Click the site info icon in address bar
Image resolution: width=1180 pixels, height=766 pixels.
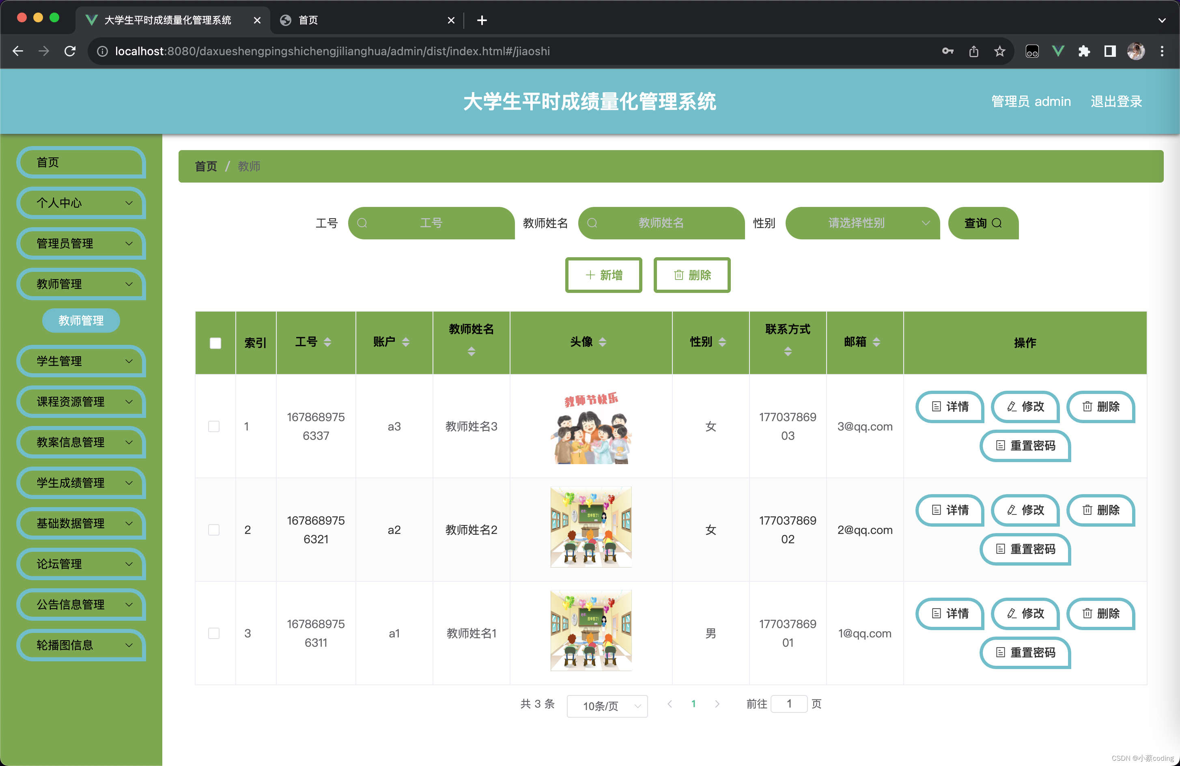[102, 51]
